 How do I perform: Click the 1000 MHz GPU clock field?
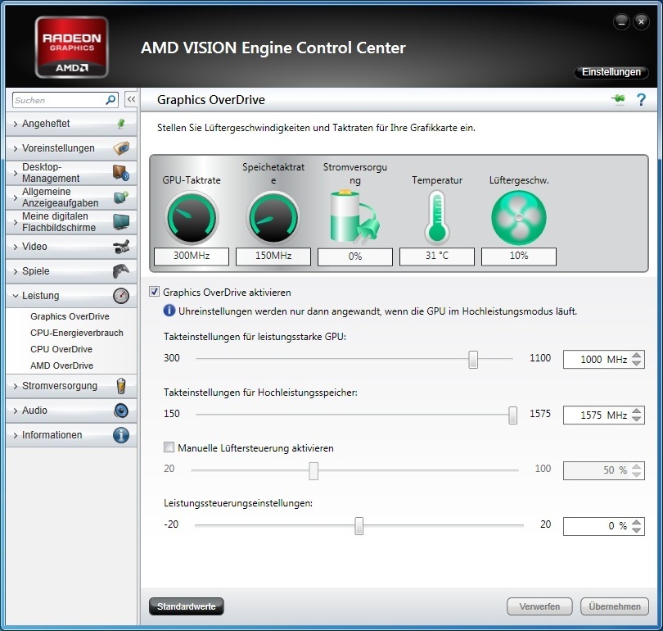coord(603,359)
